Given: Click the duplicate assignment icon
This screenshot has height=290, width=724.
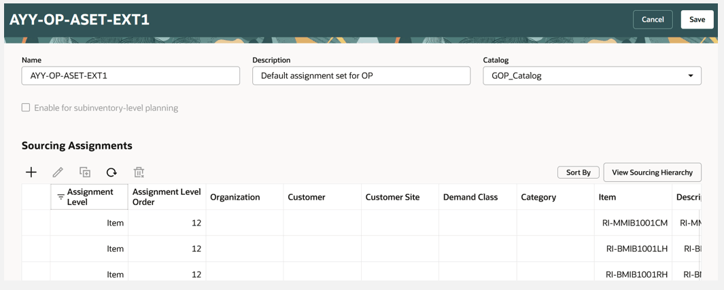Looking at the screenshot, I should 85,173.
